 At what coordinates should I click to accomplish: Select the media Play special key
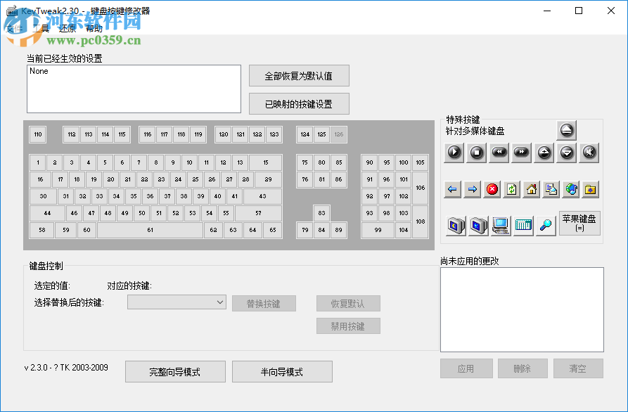[454, 153]
